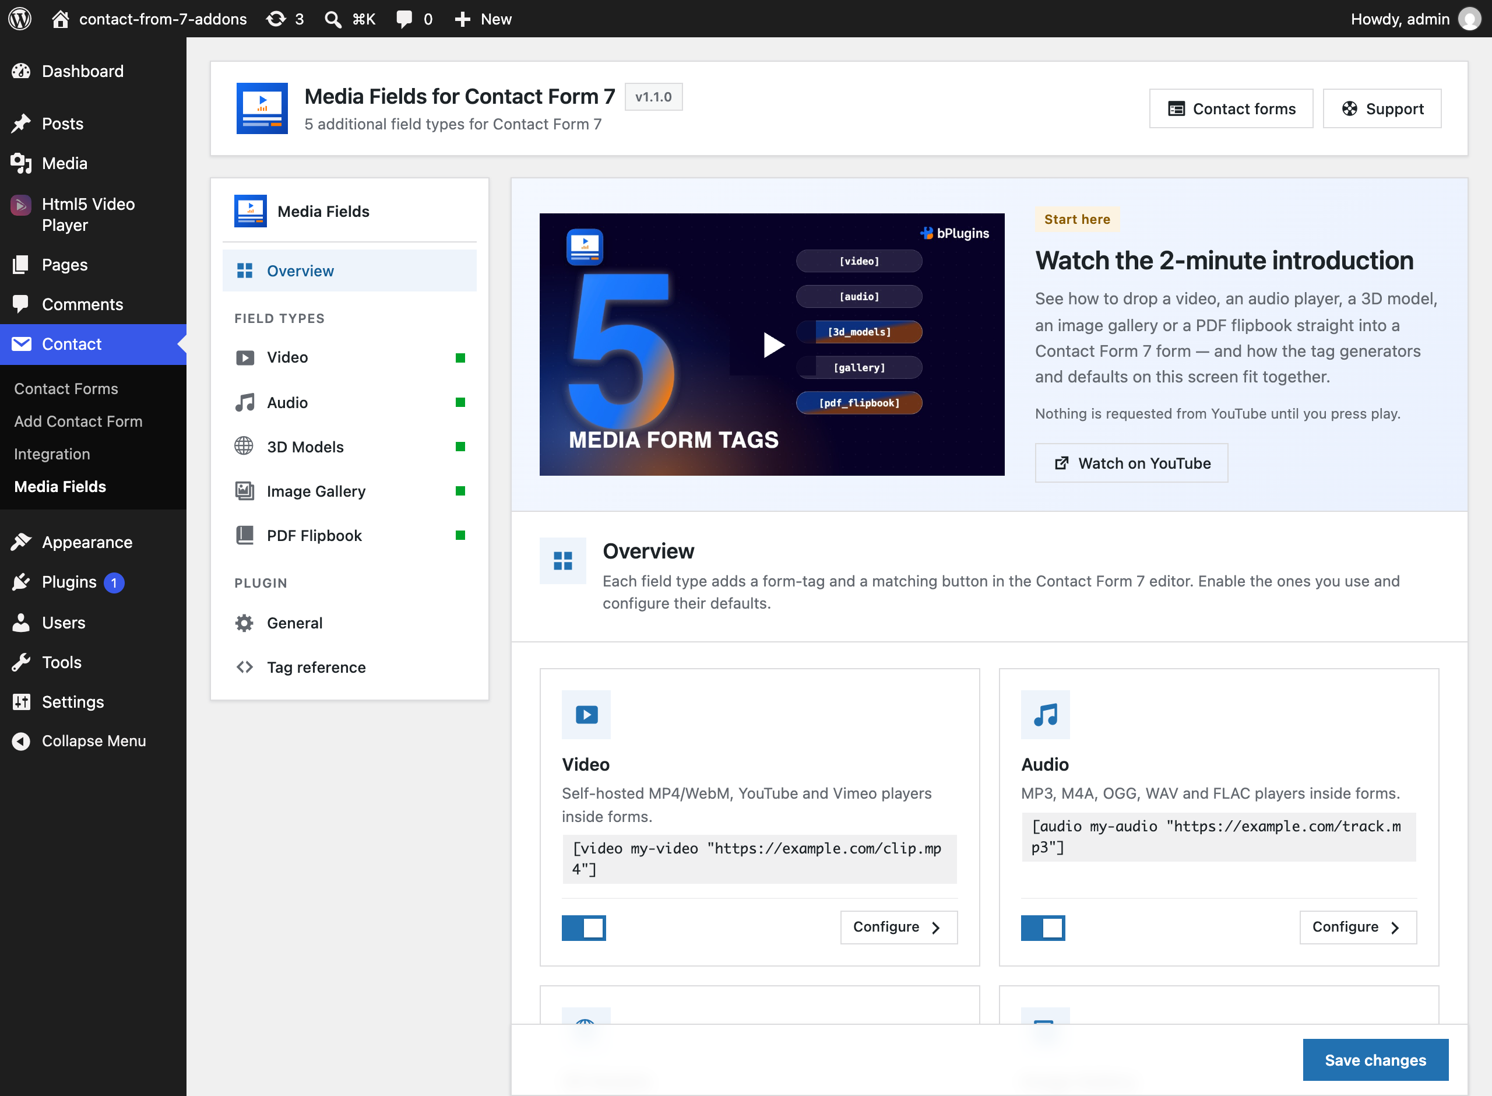Click the video shortcode example text

pos(759,859)
